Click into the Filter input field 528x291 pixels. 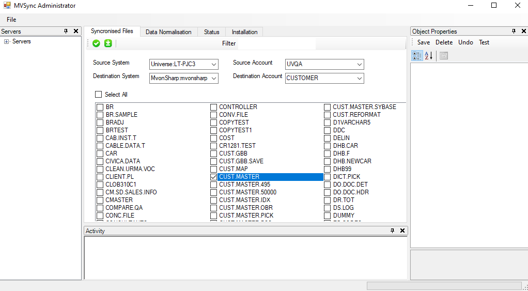pos(277,43)
